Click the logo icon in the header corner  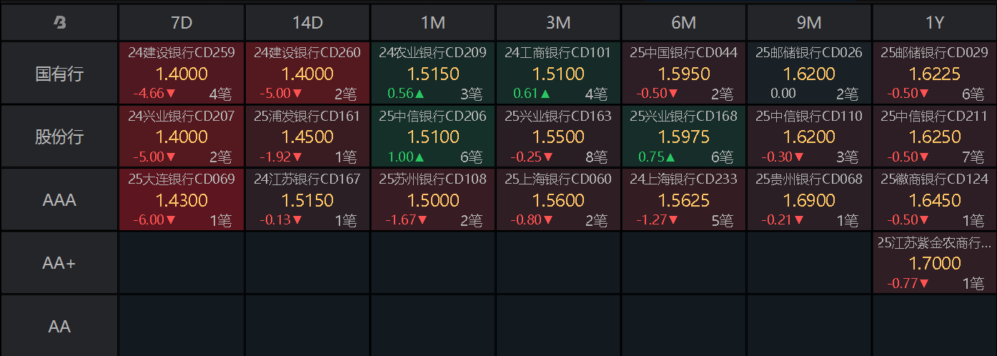(60, 23)
